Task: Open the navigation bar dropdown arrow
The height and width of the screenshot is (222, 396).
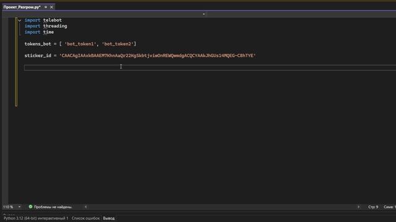Action: pos(204,14)
